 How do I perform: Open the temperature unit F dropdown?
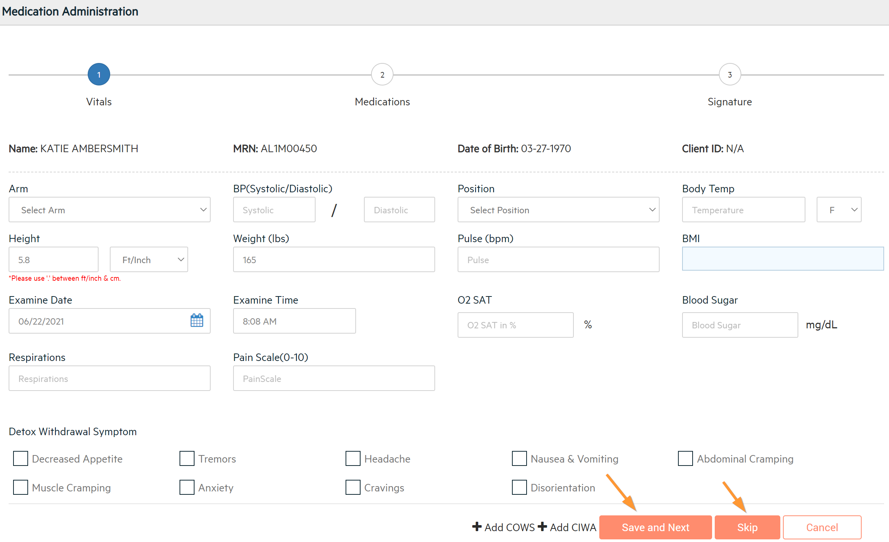tap(838, 210)
